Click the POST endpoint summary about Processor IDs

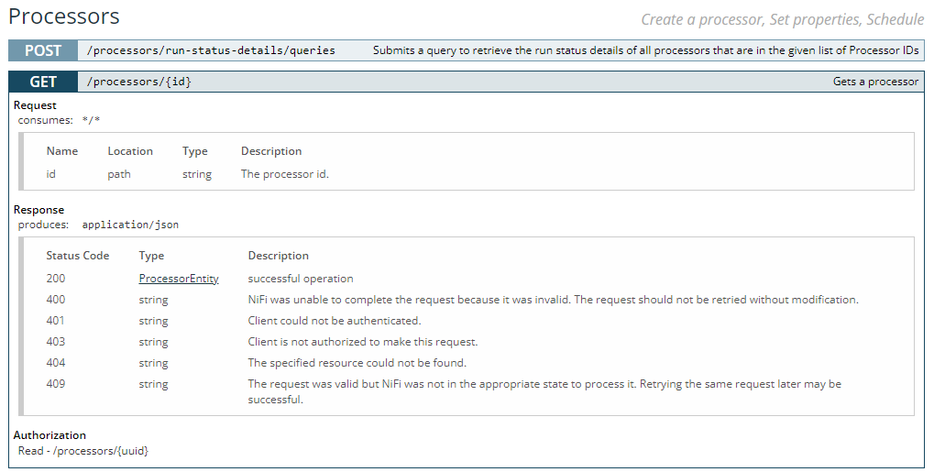pos(645,50)
